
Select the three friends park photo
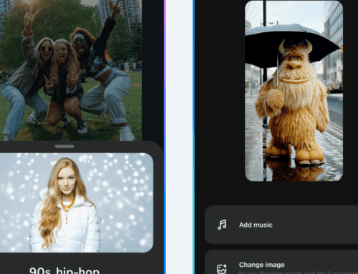click(71, 70)
